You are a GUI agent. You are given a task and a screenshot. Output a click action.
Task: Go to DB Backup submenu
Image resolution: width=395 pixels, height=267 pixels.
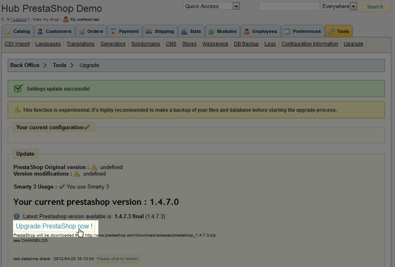[x=246, y=44]
